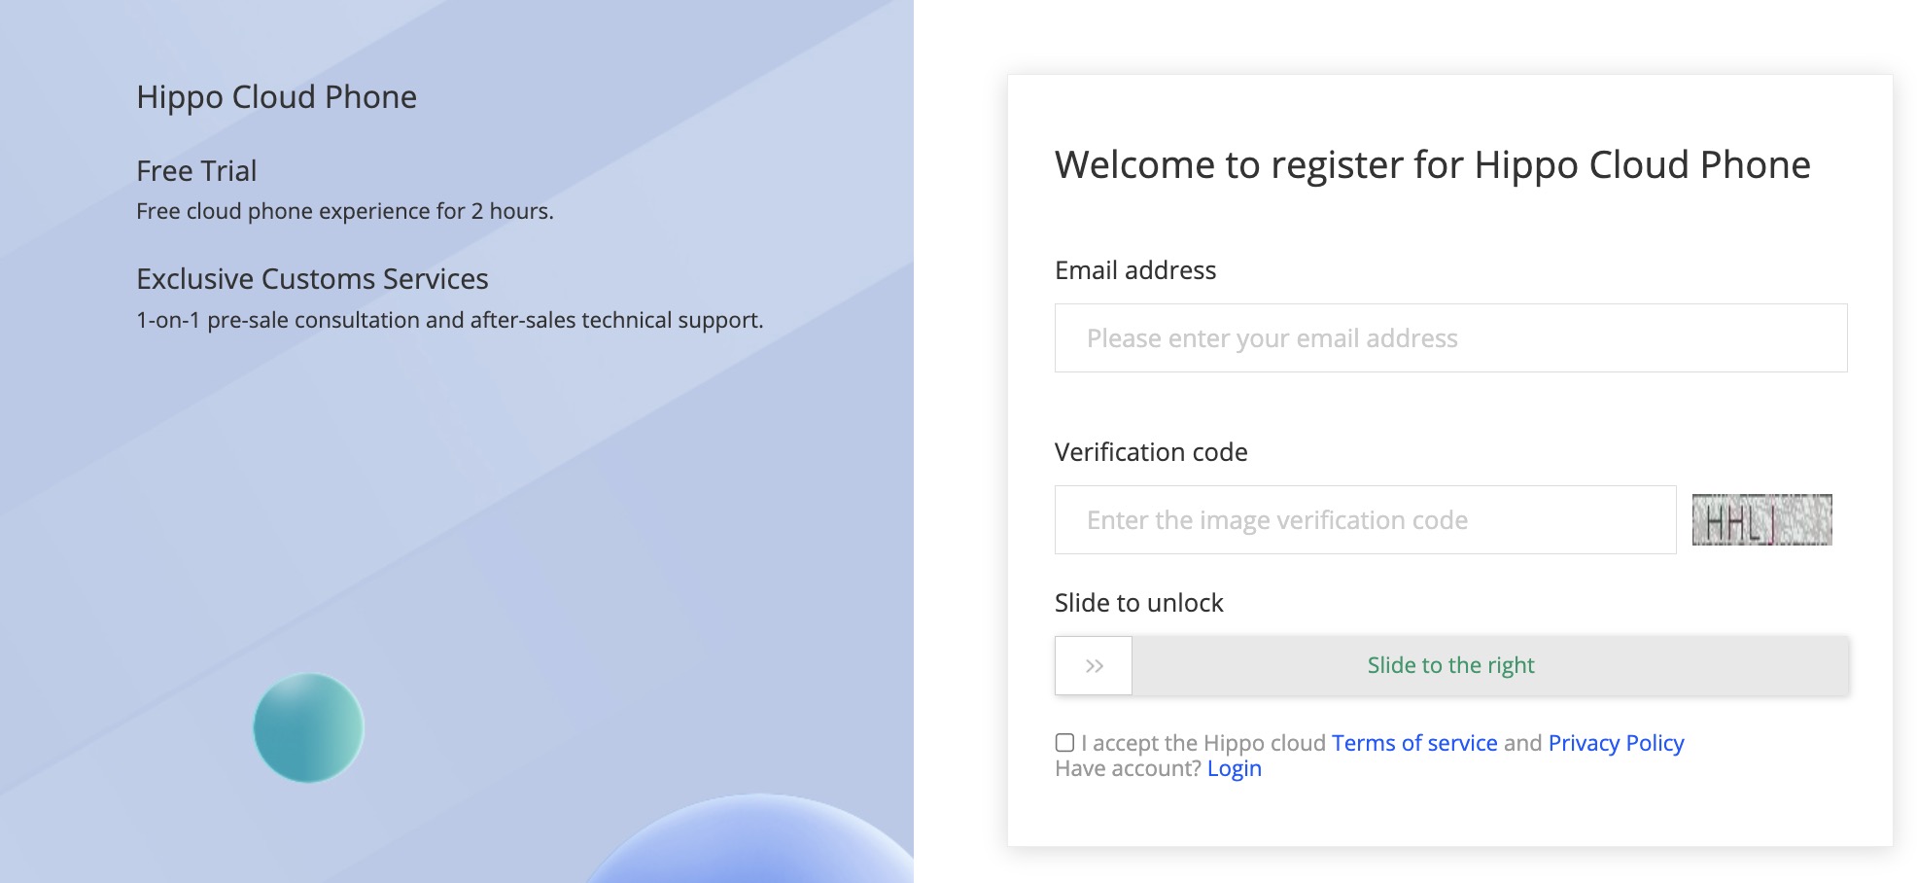Viewport: 1917px width, 883px height.
Task: Click the 'Email address' field label
Action: (x=1134, y=270)
